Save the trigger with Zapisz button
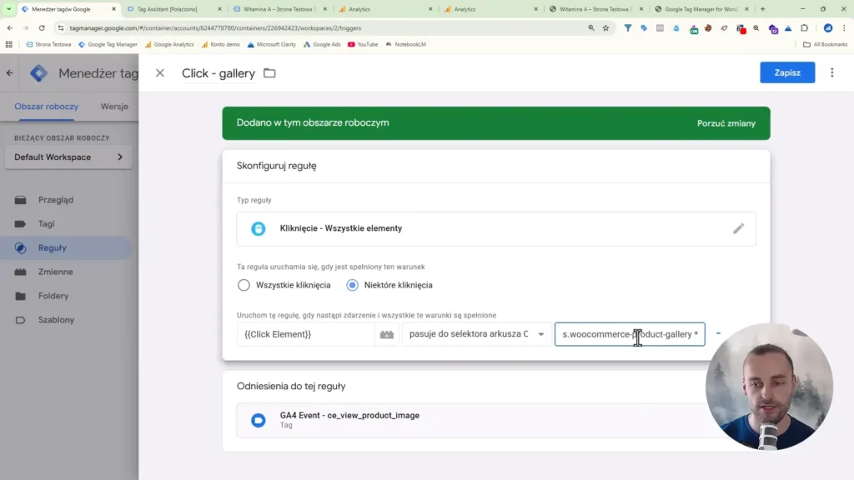The image size is (854, 480). click(787, 72)
